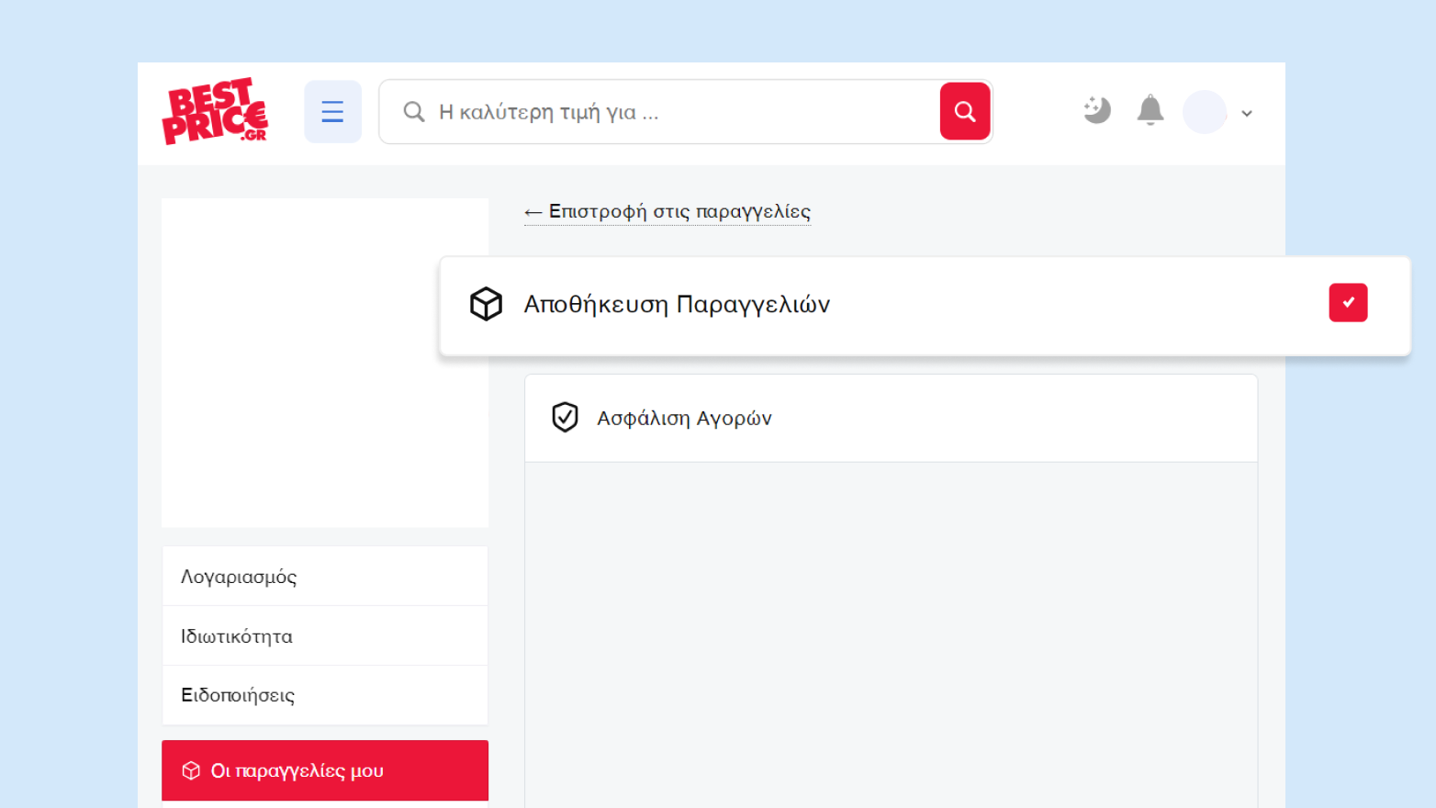Click inside the search text field

point(679,112)
